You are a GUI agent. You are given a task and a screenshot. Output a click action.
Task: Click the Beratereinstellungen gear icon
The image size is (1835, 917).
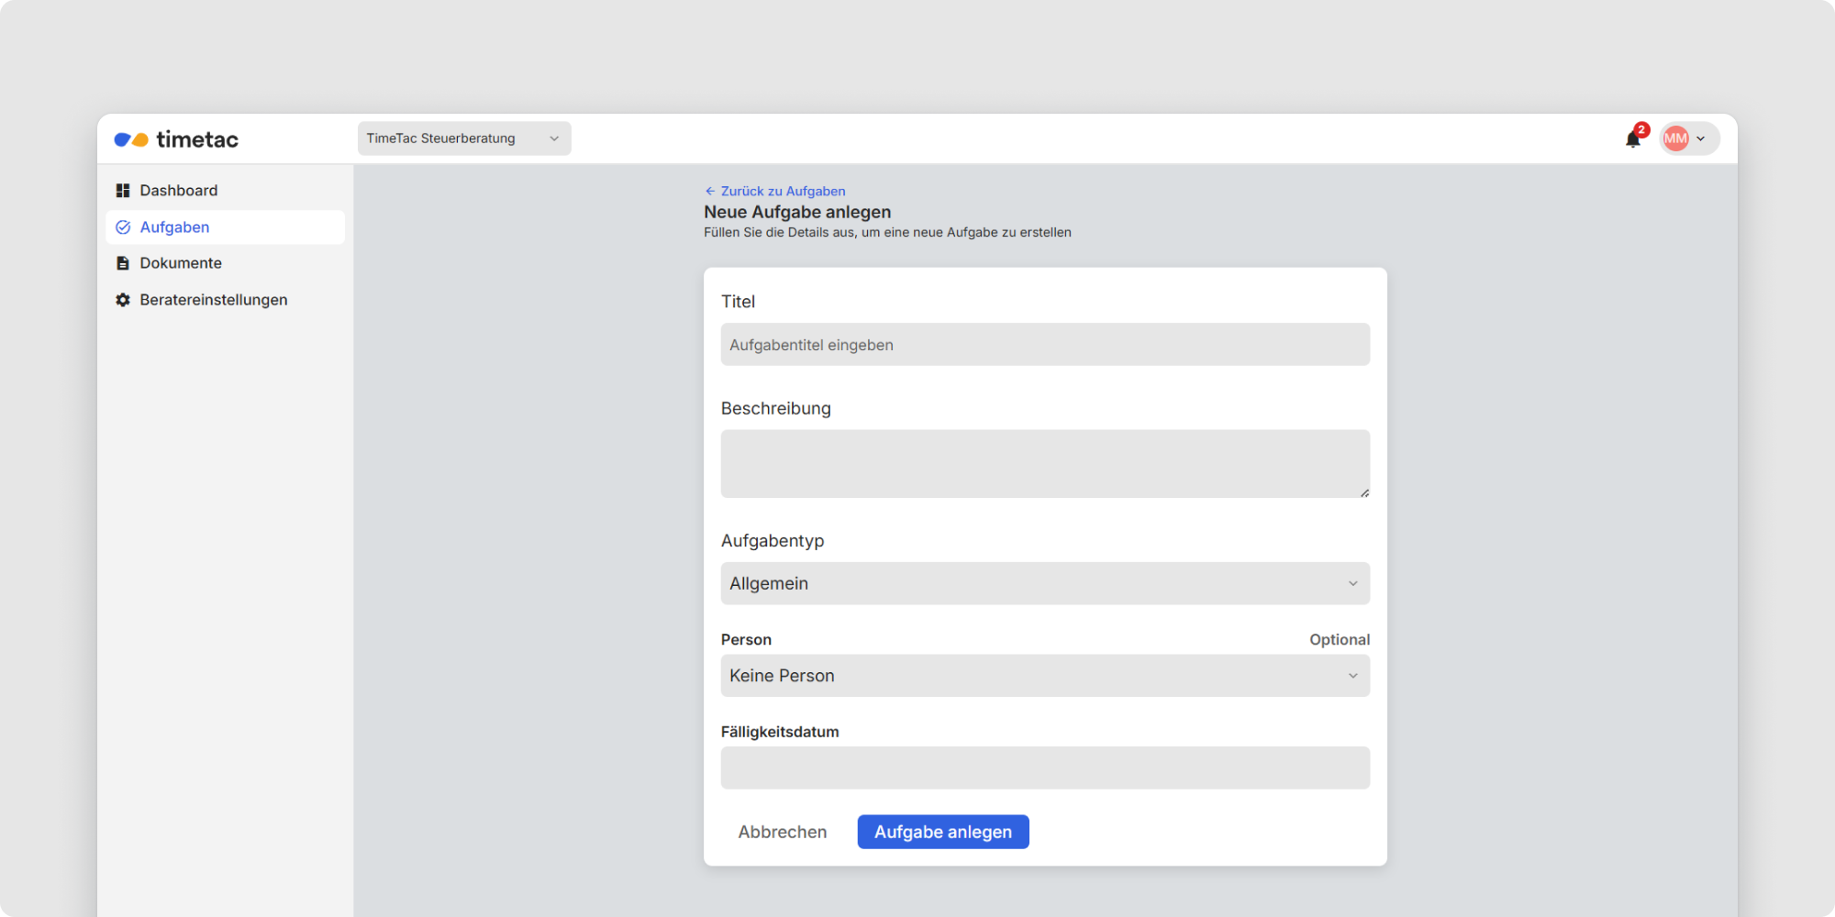pos(123,300)
